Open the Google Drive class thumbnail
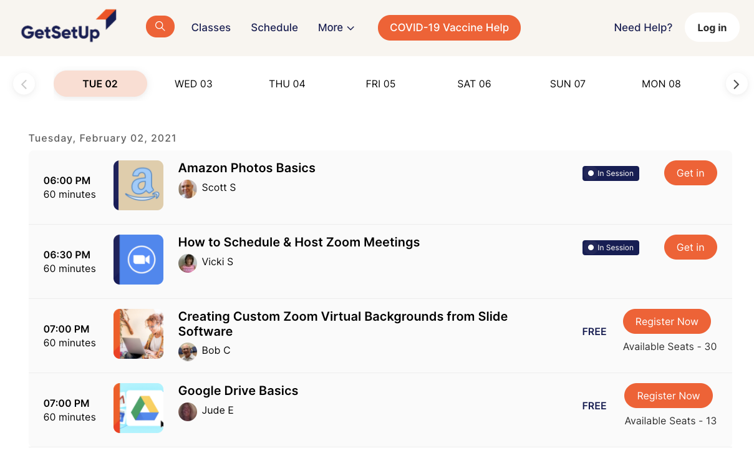Screen dimensions: 754x458 [138, 408]
